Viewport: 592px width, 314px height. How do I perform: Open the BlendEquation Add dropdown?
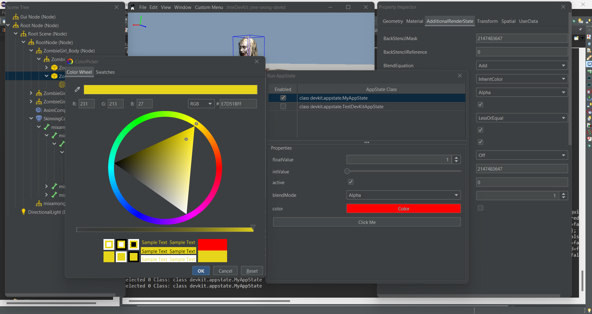point(522,65)
